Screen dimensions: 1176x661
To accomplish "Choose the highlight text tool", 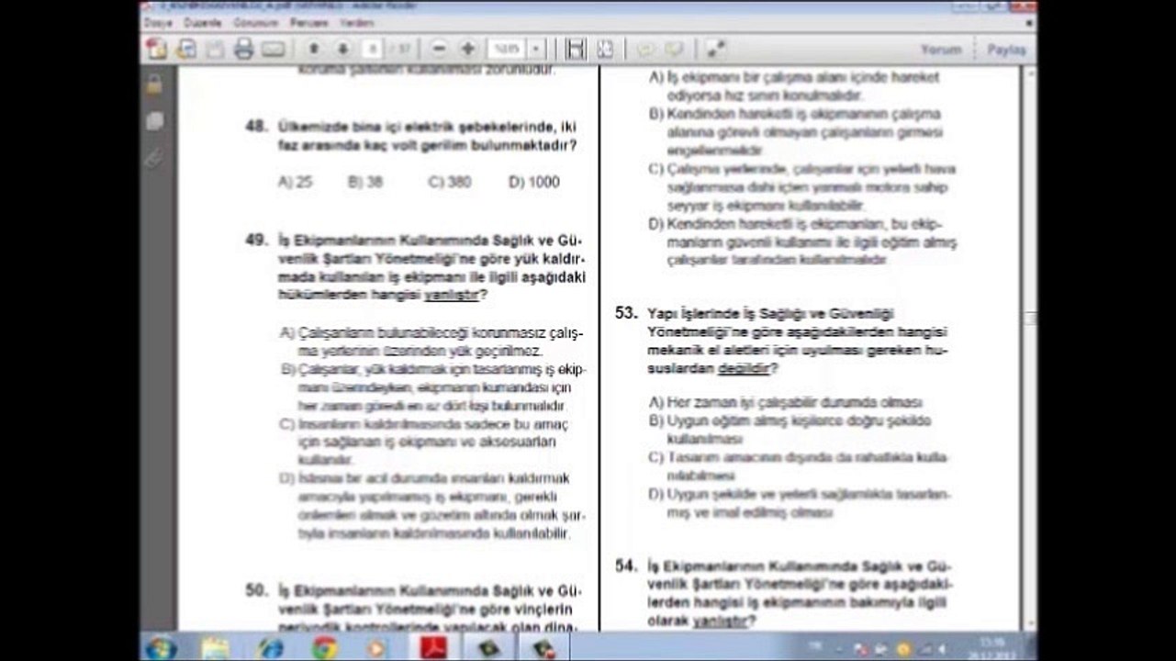I will tap(675, 49).
